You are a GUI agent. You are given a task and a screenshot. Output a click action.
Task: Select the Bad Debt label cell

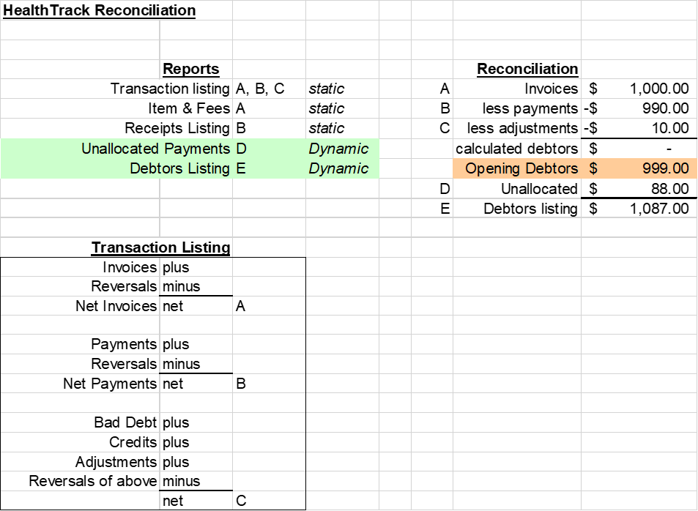[80, 422]
